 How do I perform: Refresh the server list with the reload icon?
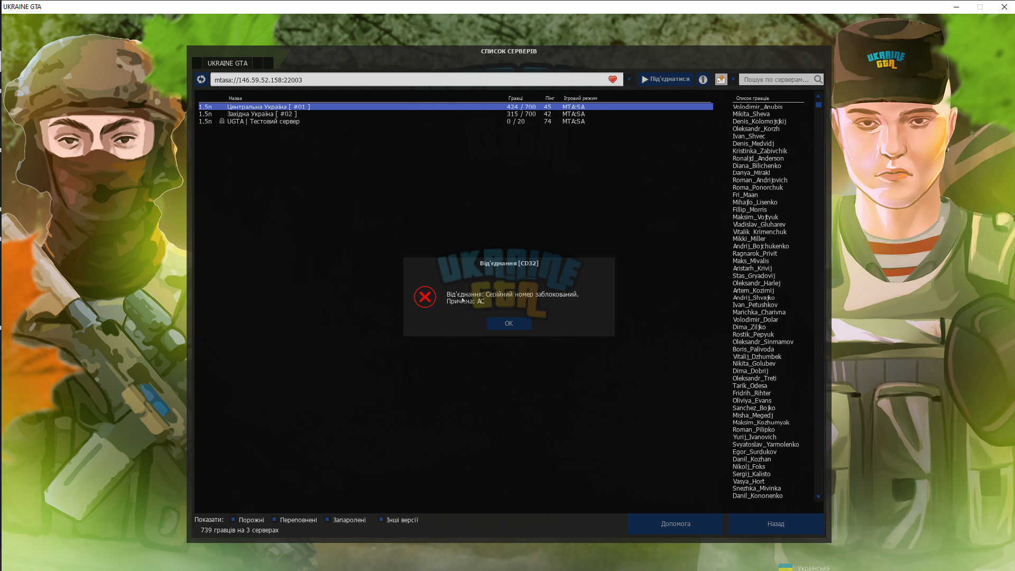click(201, 79)
